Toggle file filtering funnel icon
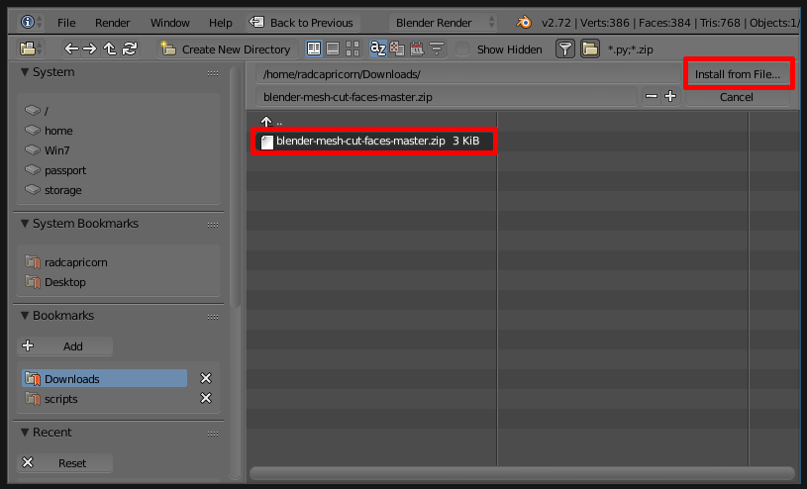The height and width of the screenshot is (489, 807). coord(565,49)
